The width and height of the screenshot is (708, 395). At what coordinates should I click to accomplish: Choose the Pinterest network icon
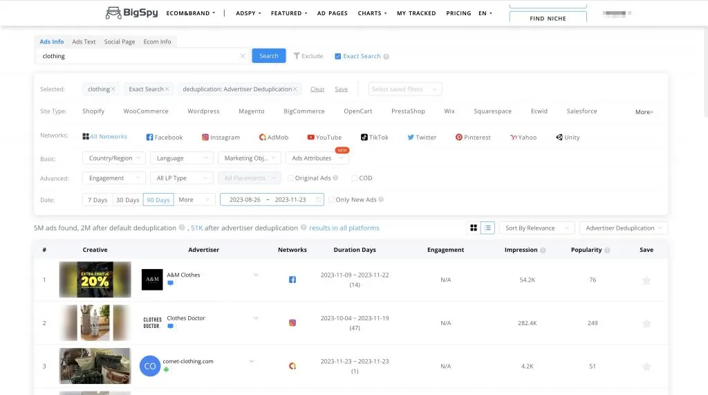pos(459,138)
